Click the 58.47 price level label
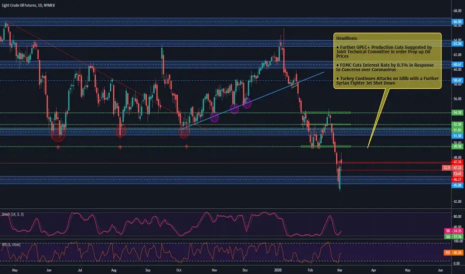Image resolution: width=465 pixels, height=274 pixels. click(x=457, y=80)
